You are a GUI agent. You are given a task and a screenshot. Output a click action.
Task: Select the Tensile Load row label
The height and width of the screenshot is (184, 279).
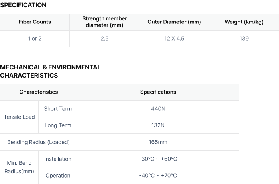point(20,117)
